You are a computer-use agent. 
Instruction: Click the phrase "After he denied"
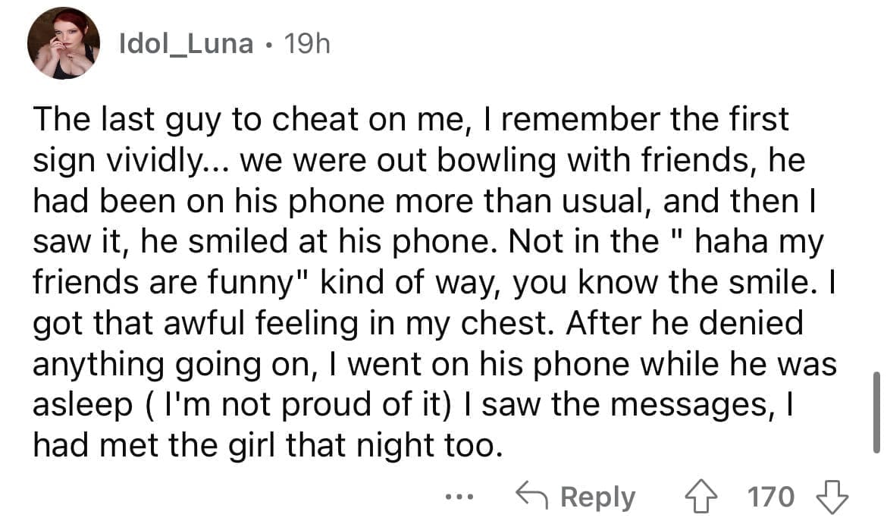coord(620,323)
